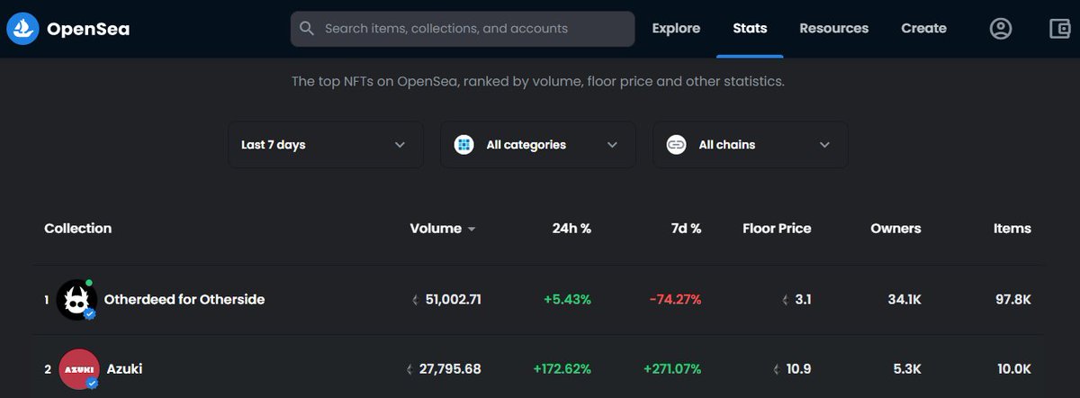Go to the Create page

tap(924, 29)
